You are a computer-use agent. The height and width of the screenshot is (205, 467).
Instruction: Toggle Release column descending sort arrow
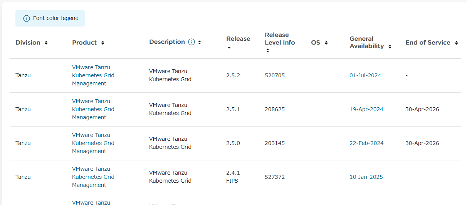coord(229,48)
